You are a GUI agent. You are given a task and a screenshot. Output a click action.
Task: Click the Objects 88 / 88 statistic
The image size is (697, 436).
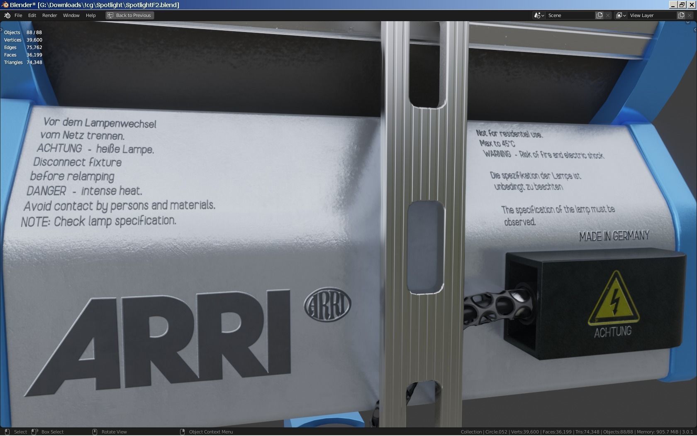[x=23, y=32]
